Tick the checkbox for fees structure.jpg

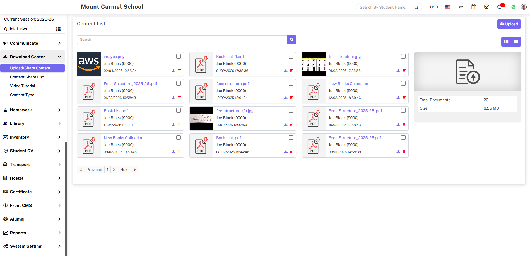[x=403, y=56]
